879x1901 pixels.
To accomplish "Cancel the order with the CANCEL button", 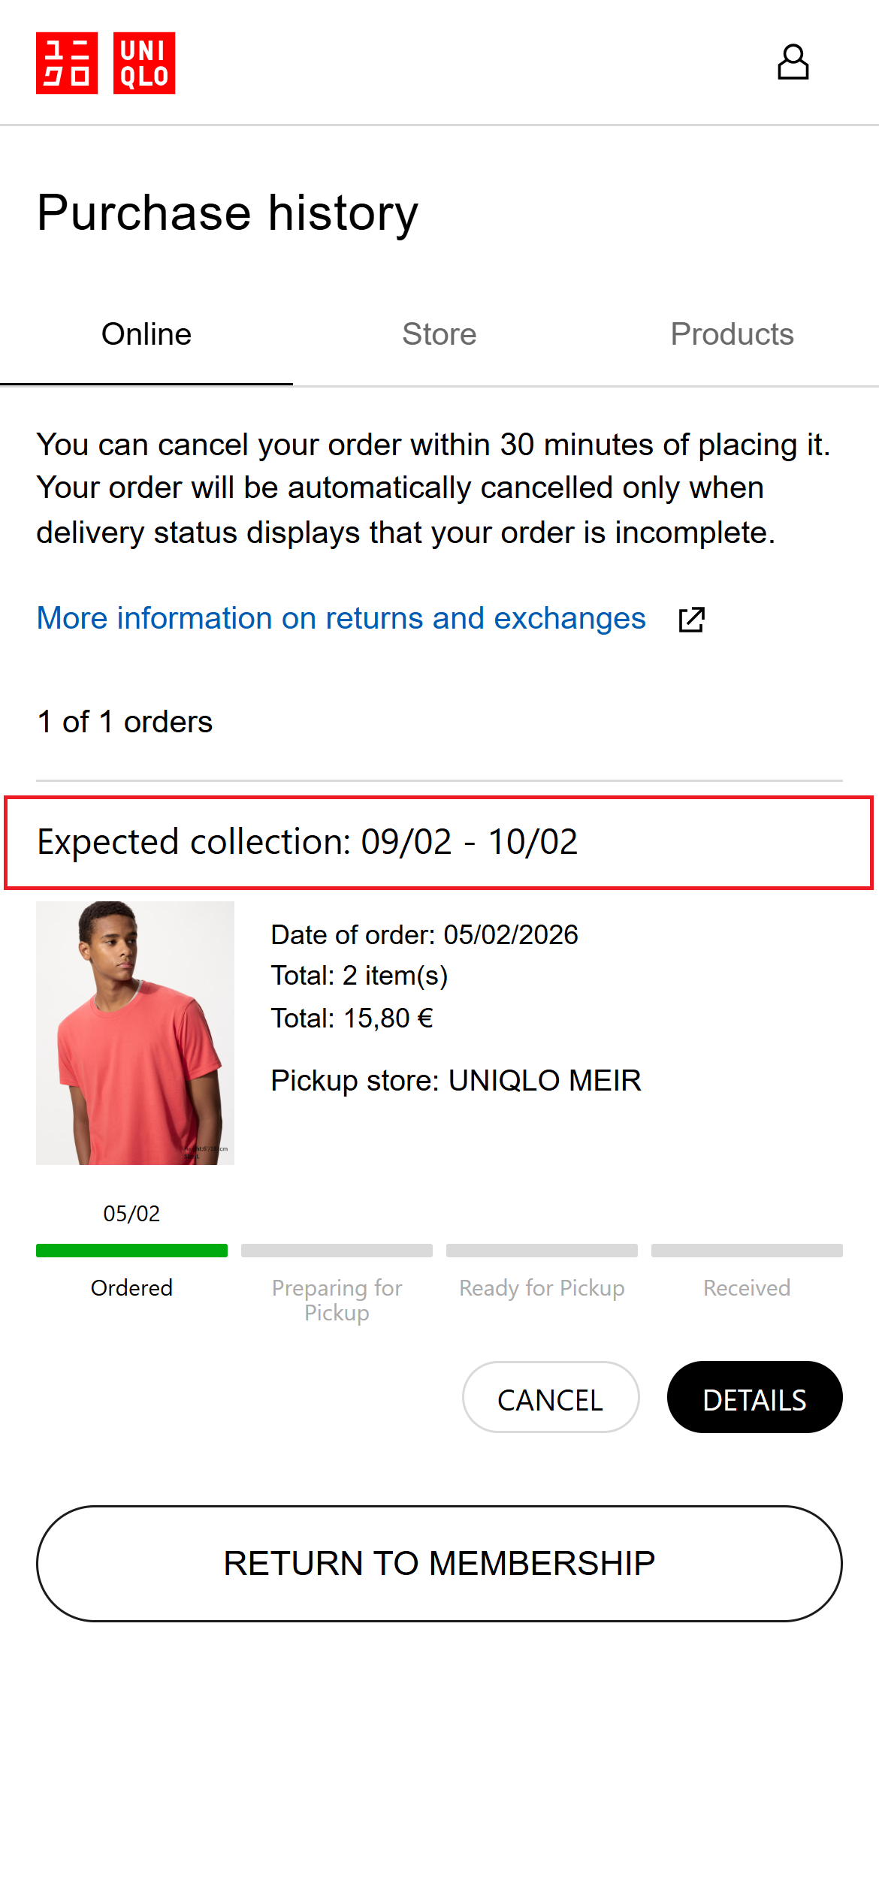I will pyautogui.click(x=551, y=1397).
